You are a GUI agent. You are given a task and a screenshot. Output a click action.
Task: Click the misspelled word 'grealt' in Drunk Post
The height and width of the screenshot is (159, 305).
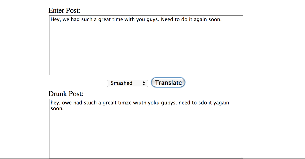point(109,103)
